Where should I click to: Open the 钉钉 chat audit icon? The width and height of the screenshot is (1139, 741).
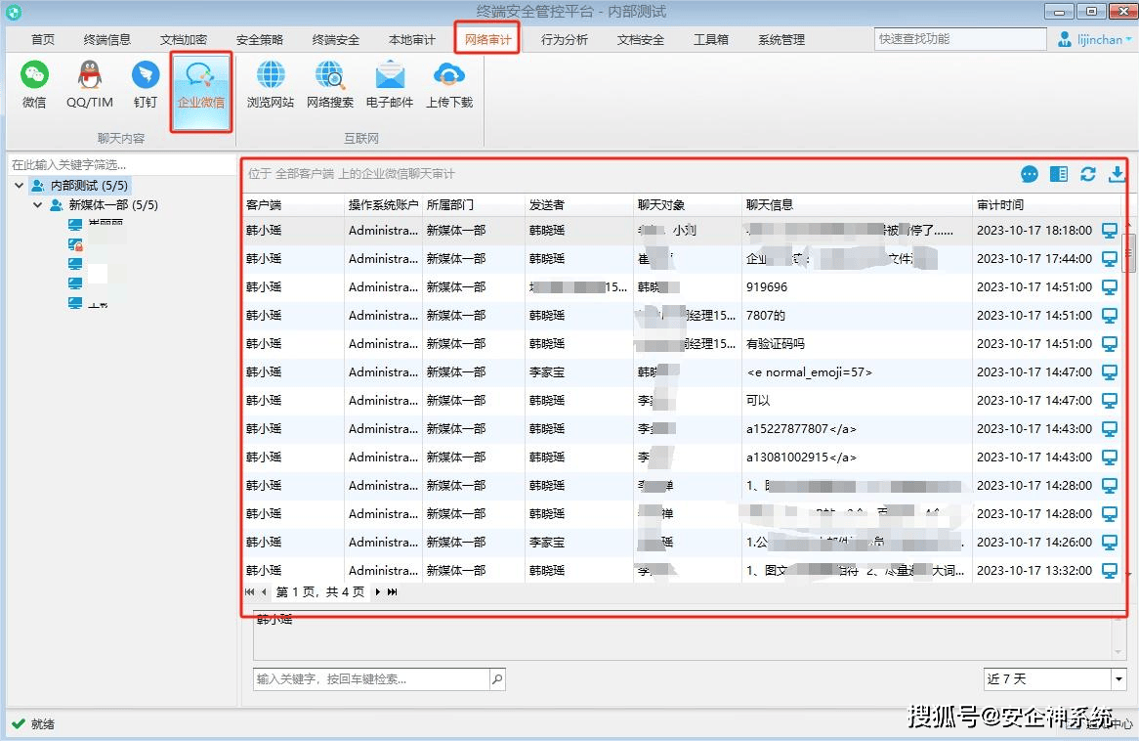[x=146, y=85]
